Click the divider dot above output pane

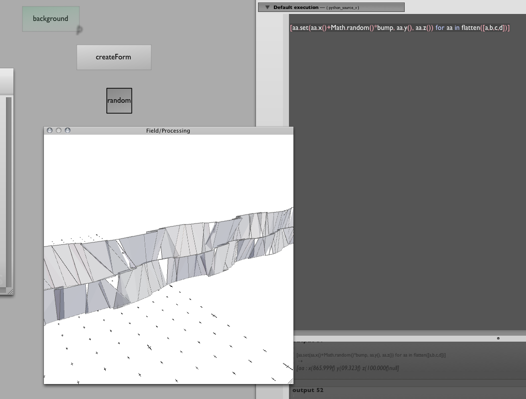(x=498, y=338)
